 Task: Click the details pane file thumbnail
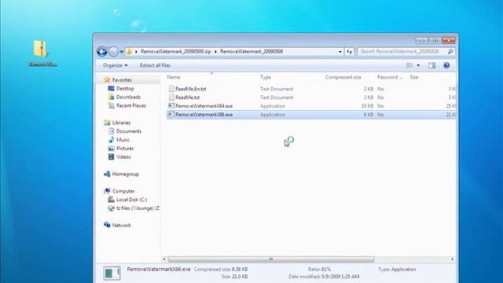[112, 273]
